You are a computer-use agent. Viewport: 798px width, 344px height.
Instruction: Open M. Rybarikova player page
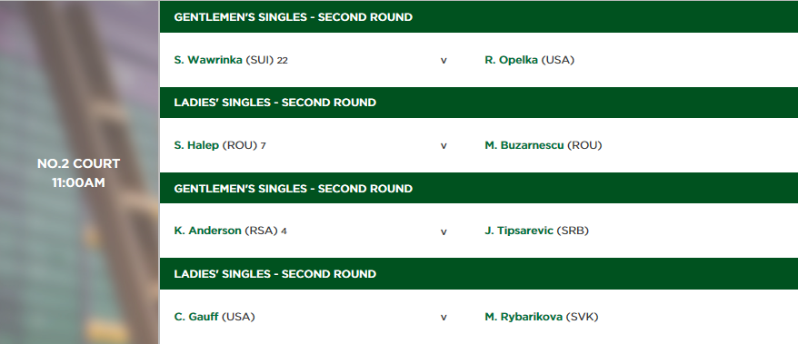tap(524, 317)
